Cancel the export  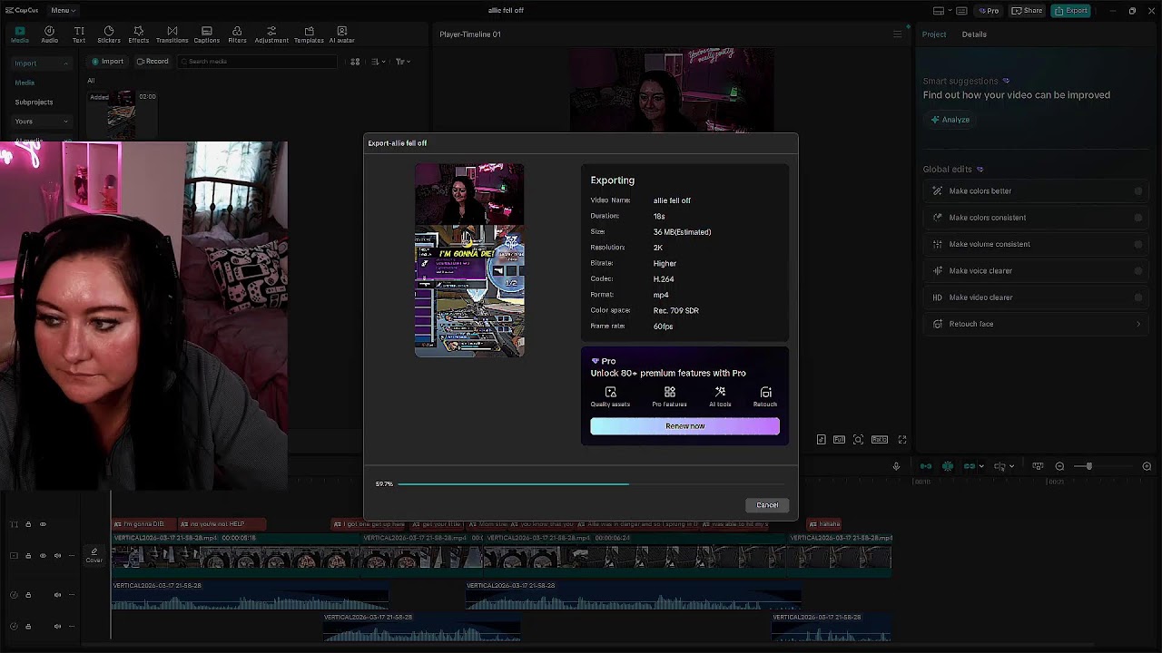(x=767, y=505)
